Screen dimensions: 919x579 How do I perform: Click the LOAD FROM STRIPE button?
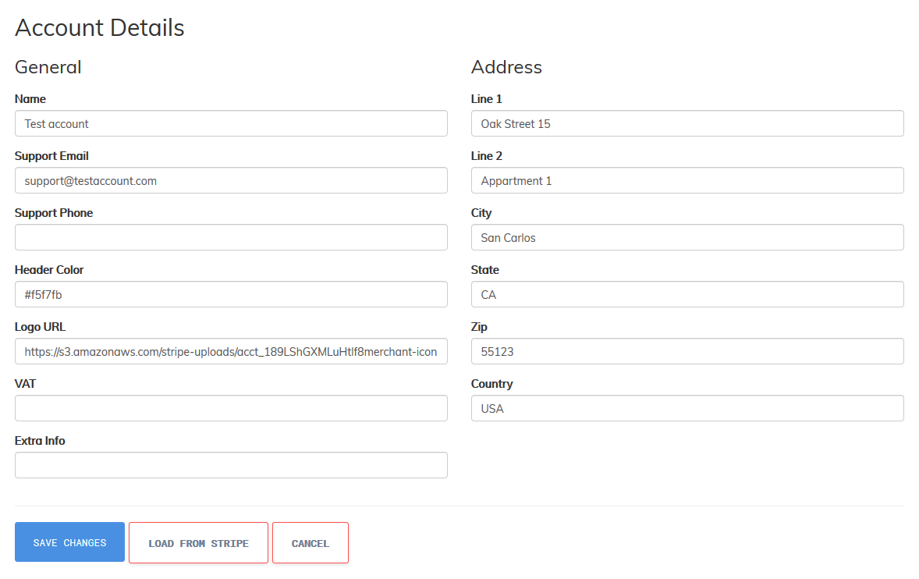[198, 542]
